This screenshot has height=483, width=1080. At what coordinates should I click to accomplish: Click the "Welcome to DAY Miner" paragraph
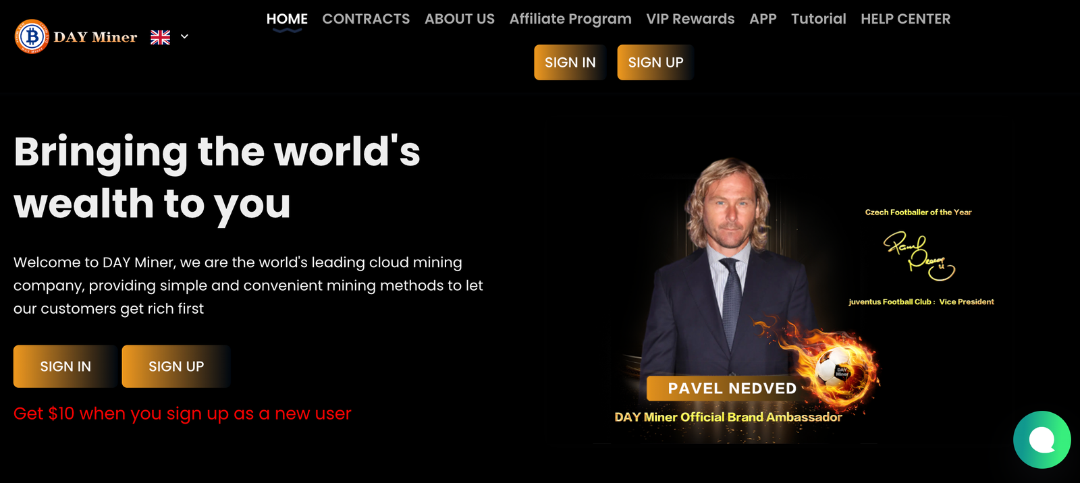click(248, 285)
